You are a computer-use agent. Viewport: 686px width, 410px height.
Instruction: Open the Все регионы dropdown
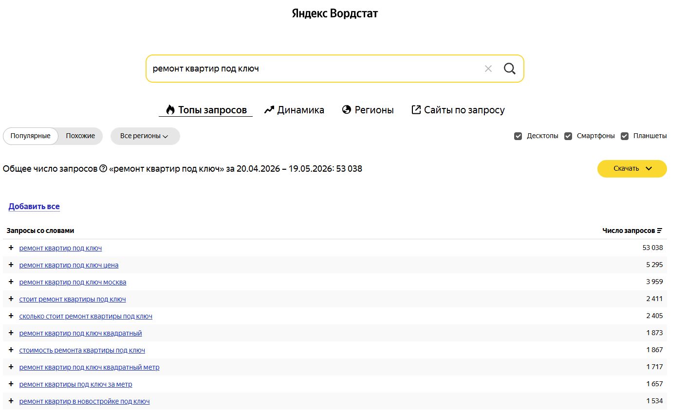[x=145, y=136]
